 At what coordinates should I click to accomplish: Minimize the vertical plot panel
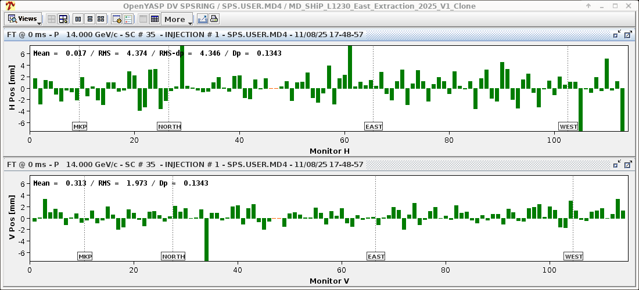click(x=616, y=165)
